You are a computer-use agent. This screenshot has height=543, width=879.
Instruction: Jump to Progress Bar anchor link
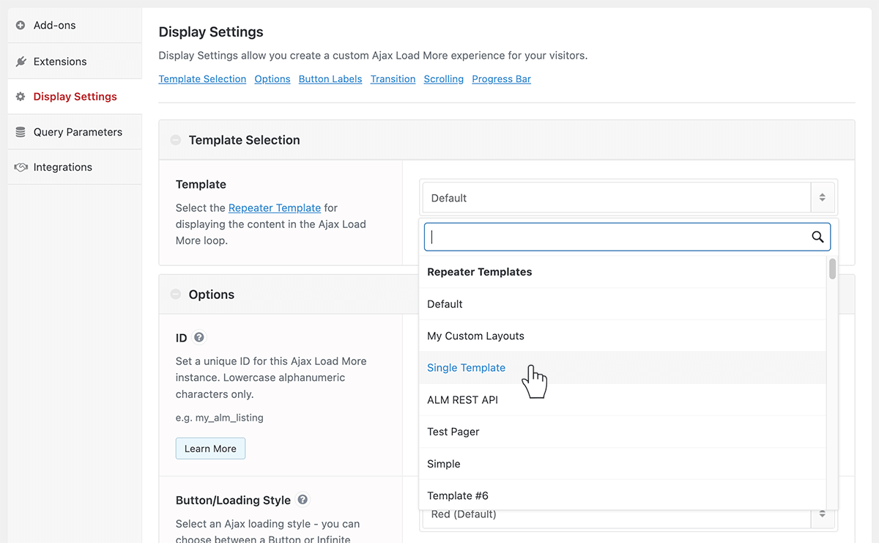pos(502,79)
